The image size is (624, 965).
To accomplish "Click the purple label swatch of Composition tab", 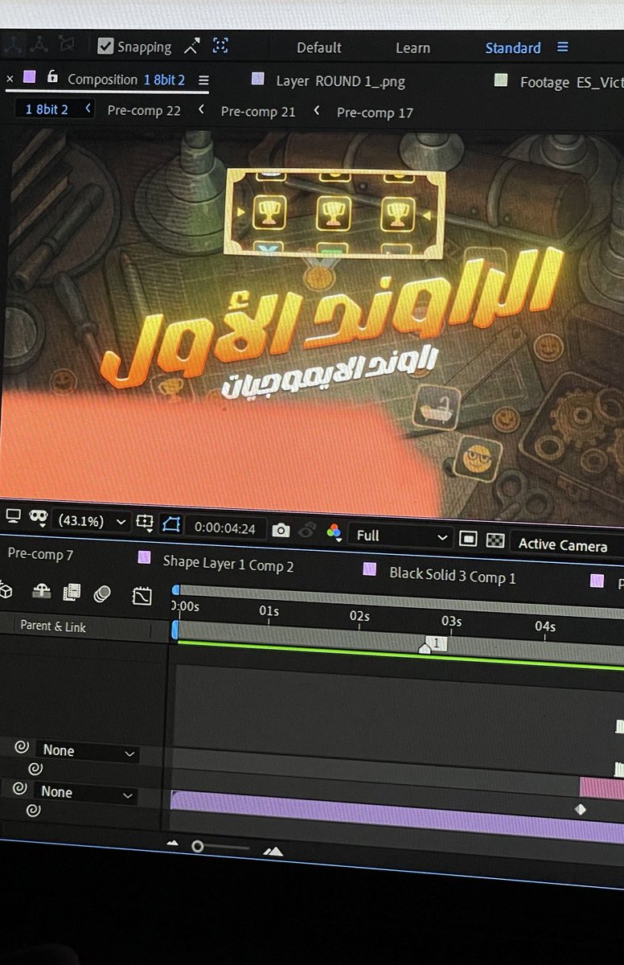I will point(30,77).
